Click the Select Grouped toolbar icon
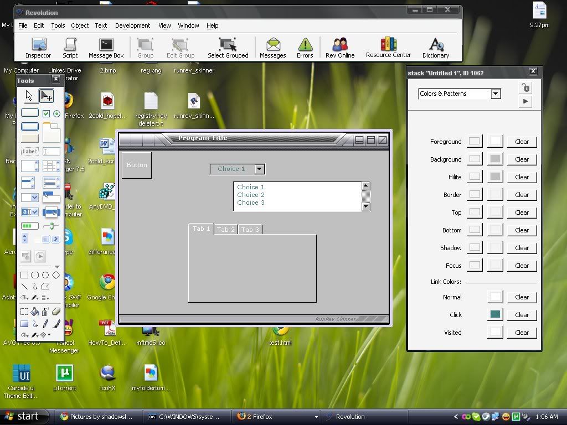This screenshot has width=567, height=425. [228, 48]
